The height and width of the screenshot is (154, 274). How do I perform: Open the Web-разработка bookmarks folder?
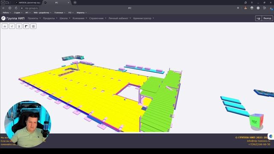tap(42, 12)
